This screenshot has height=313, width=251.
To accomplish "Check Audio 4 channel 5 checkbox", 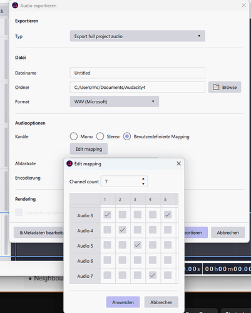I will [x=168, y=230].
